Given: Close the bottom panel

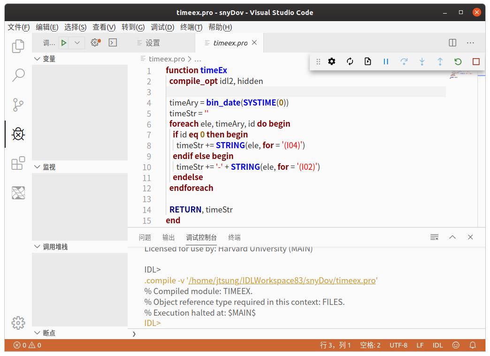Looking at the screenshot, I should (x=470, y=237).
